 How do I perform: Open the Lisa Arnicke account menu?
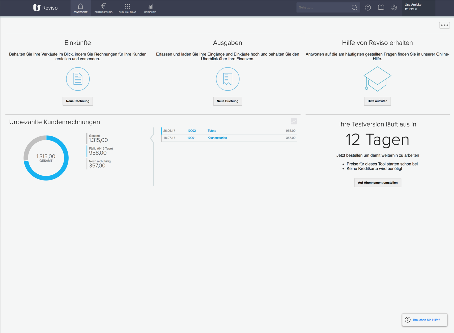pos(419,8)
